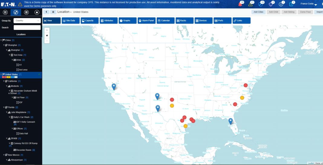Click the blue map pin in Florida

pyautogui.click(x=230, y=121)
